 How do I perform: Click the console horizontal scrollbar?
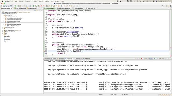[60, 93]
